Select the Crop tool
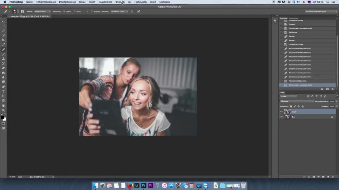339x190 pixels. click(4, 40)
